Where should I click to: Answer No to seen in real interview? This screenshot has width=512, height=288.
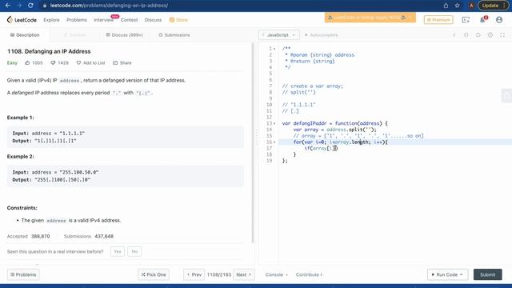click(x=134, y=251)
